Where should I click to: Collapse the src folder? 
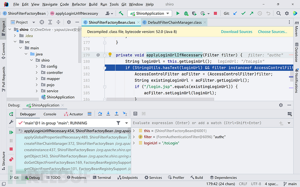(x=15, y=42)
